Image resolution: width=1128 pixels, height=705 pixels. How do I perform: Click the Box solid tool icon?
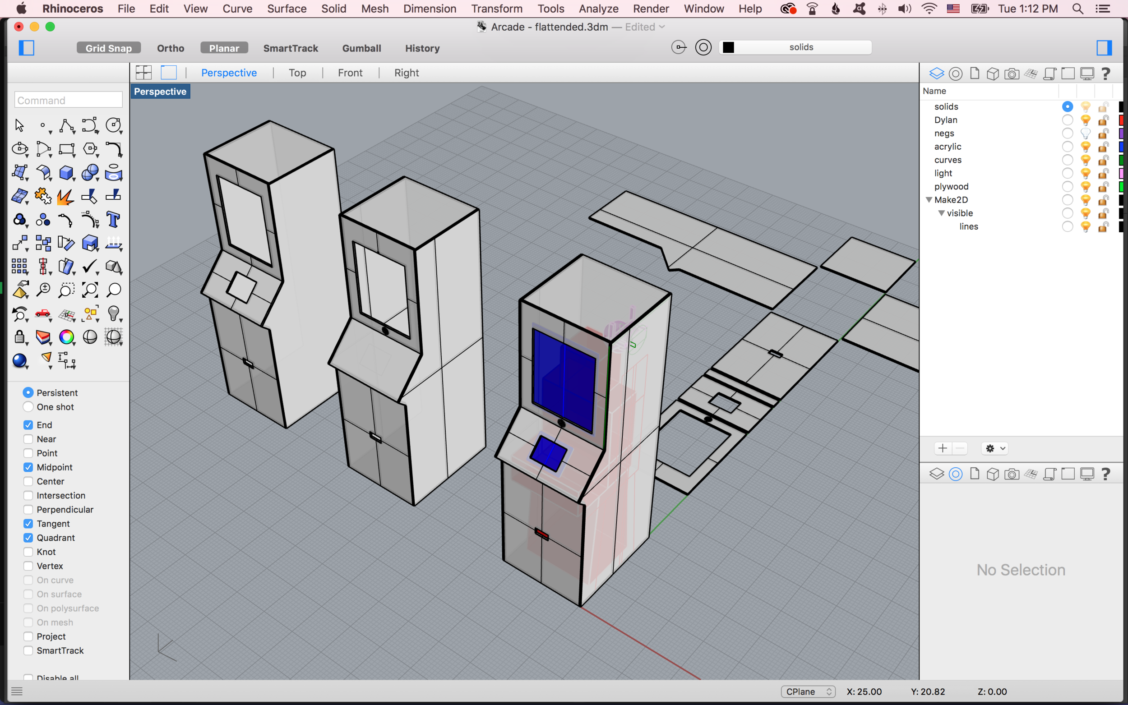pyautogui.click(x=66, y=172)
